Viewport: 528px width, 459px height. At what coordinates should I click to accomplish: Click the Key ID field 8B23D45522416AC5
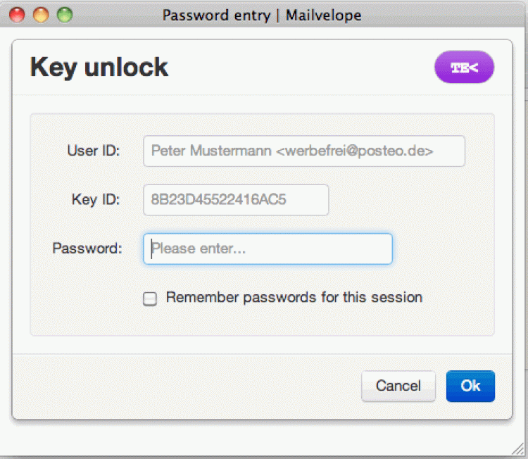click(x=236, y=200)
